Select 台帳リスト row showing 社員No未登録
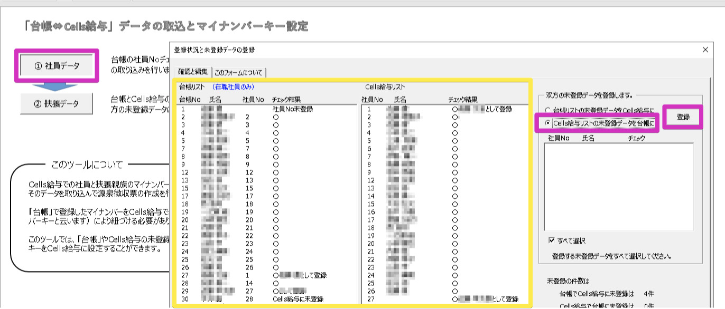 click(x=267, y=109)
